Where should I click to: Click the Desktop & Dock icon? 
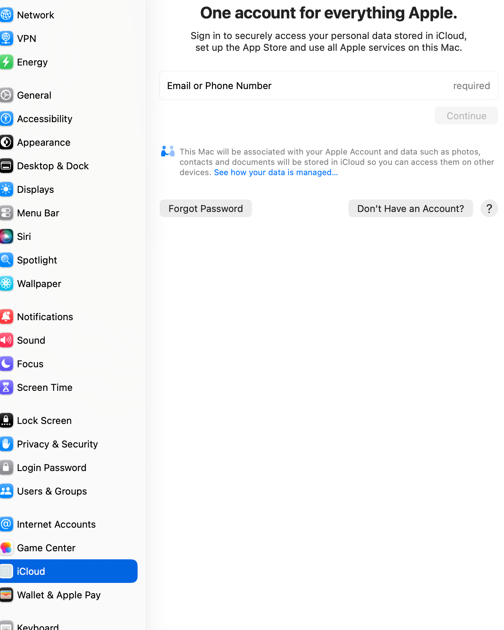(x=6, y=166)
